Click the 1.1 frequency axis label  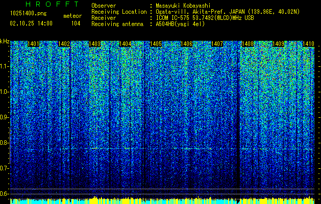(5, 66)
